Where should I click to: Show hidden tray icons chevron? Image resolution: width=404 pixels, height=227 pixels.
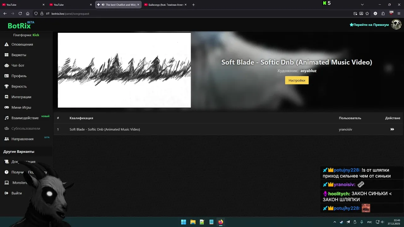tap(335, 222)
